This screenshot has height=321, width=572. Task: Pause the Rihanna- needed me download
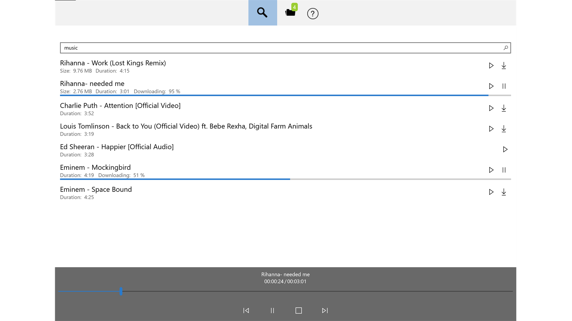click(x=504, y=86)
